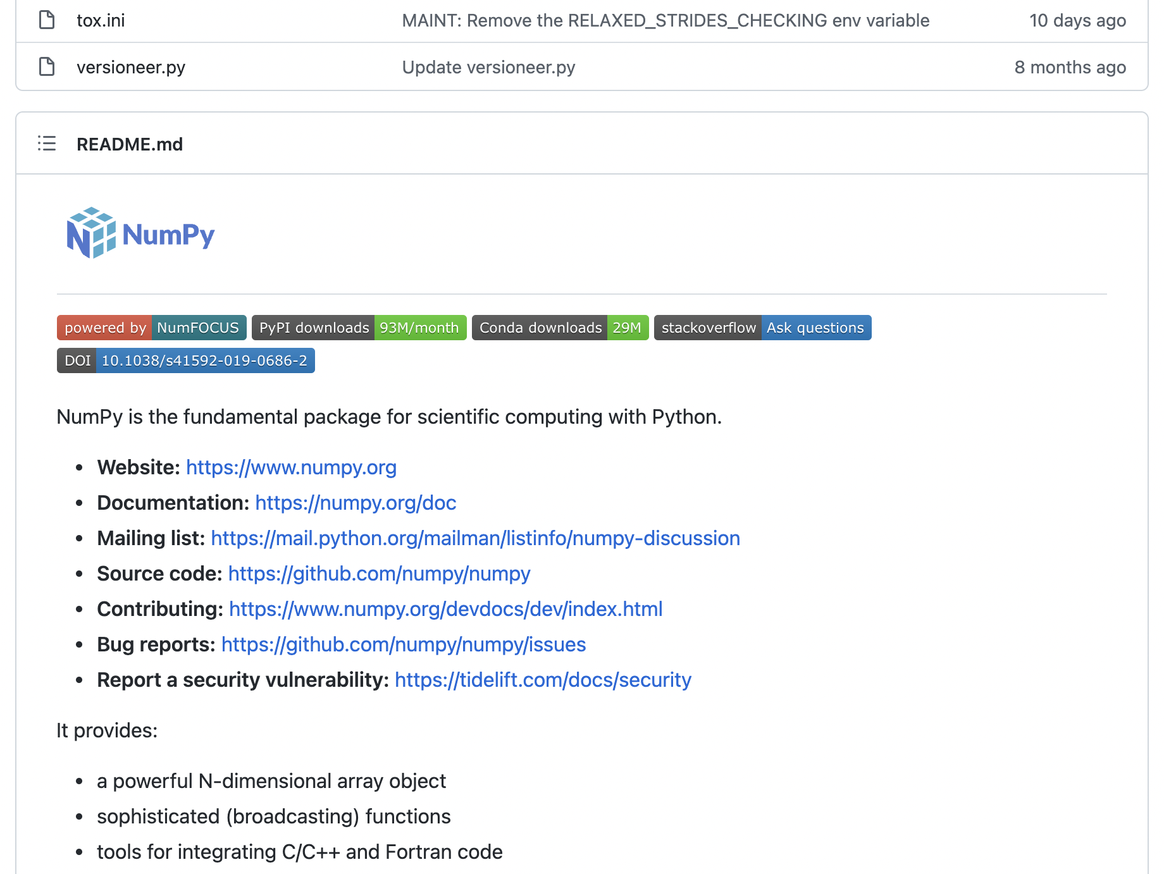The image size is (1164, 874).
Task: Click 'a powerful N-dimensional array object' item
Action: point(271,781)
